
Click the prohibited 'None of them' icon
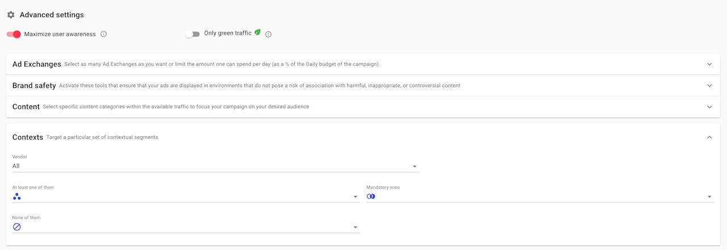tap(17, 227)
